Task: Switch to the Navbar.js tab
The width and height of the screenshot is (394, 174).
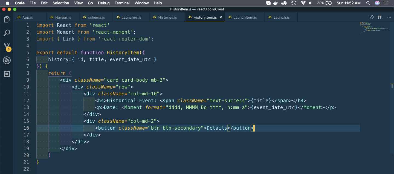Action: [63, 17]
